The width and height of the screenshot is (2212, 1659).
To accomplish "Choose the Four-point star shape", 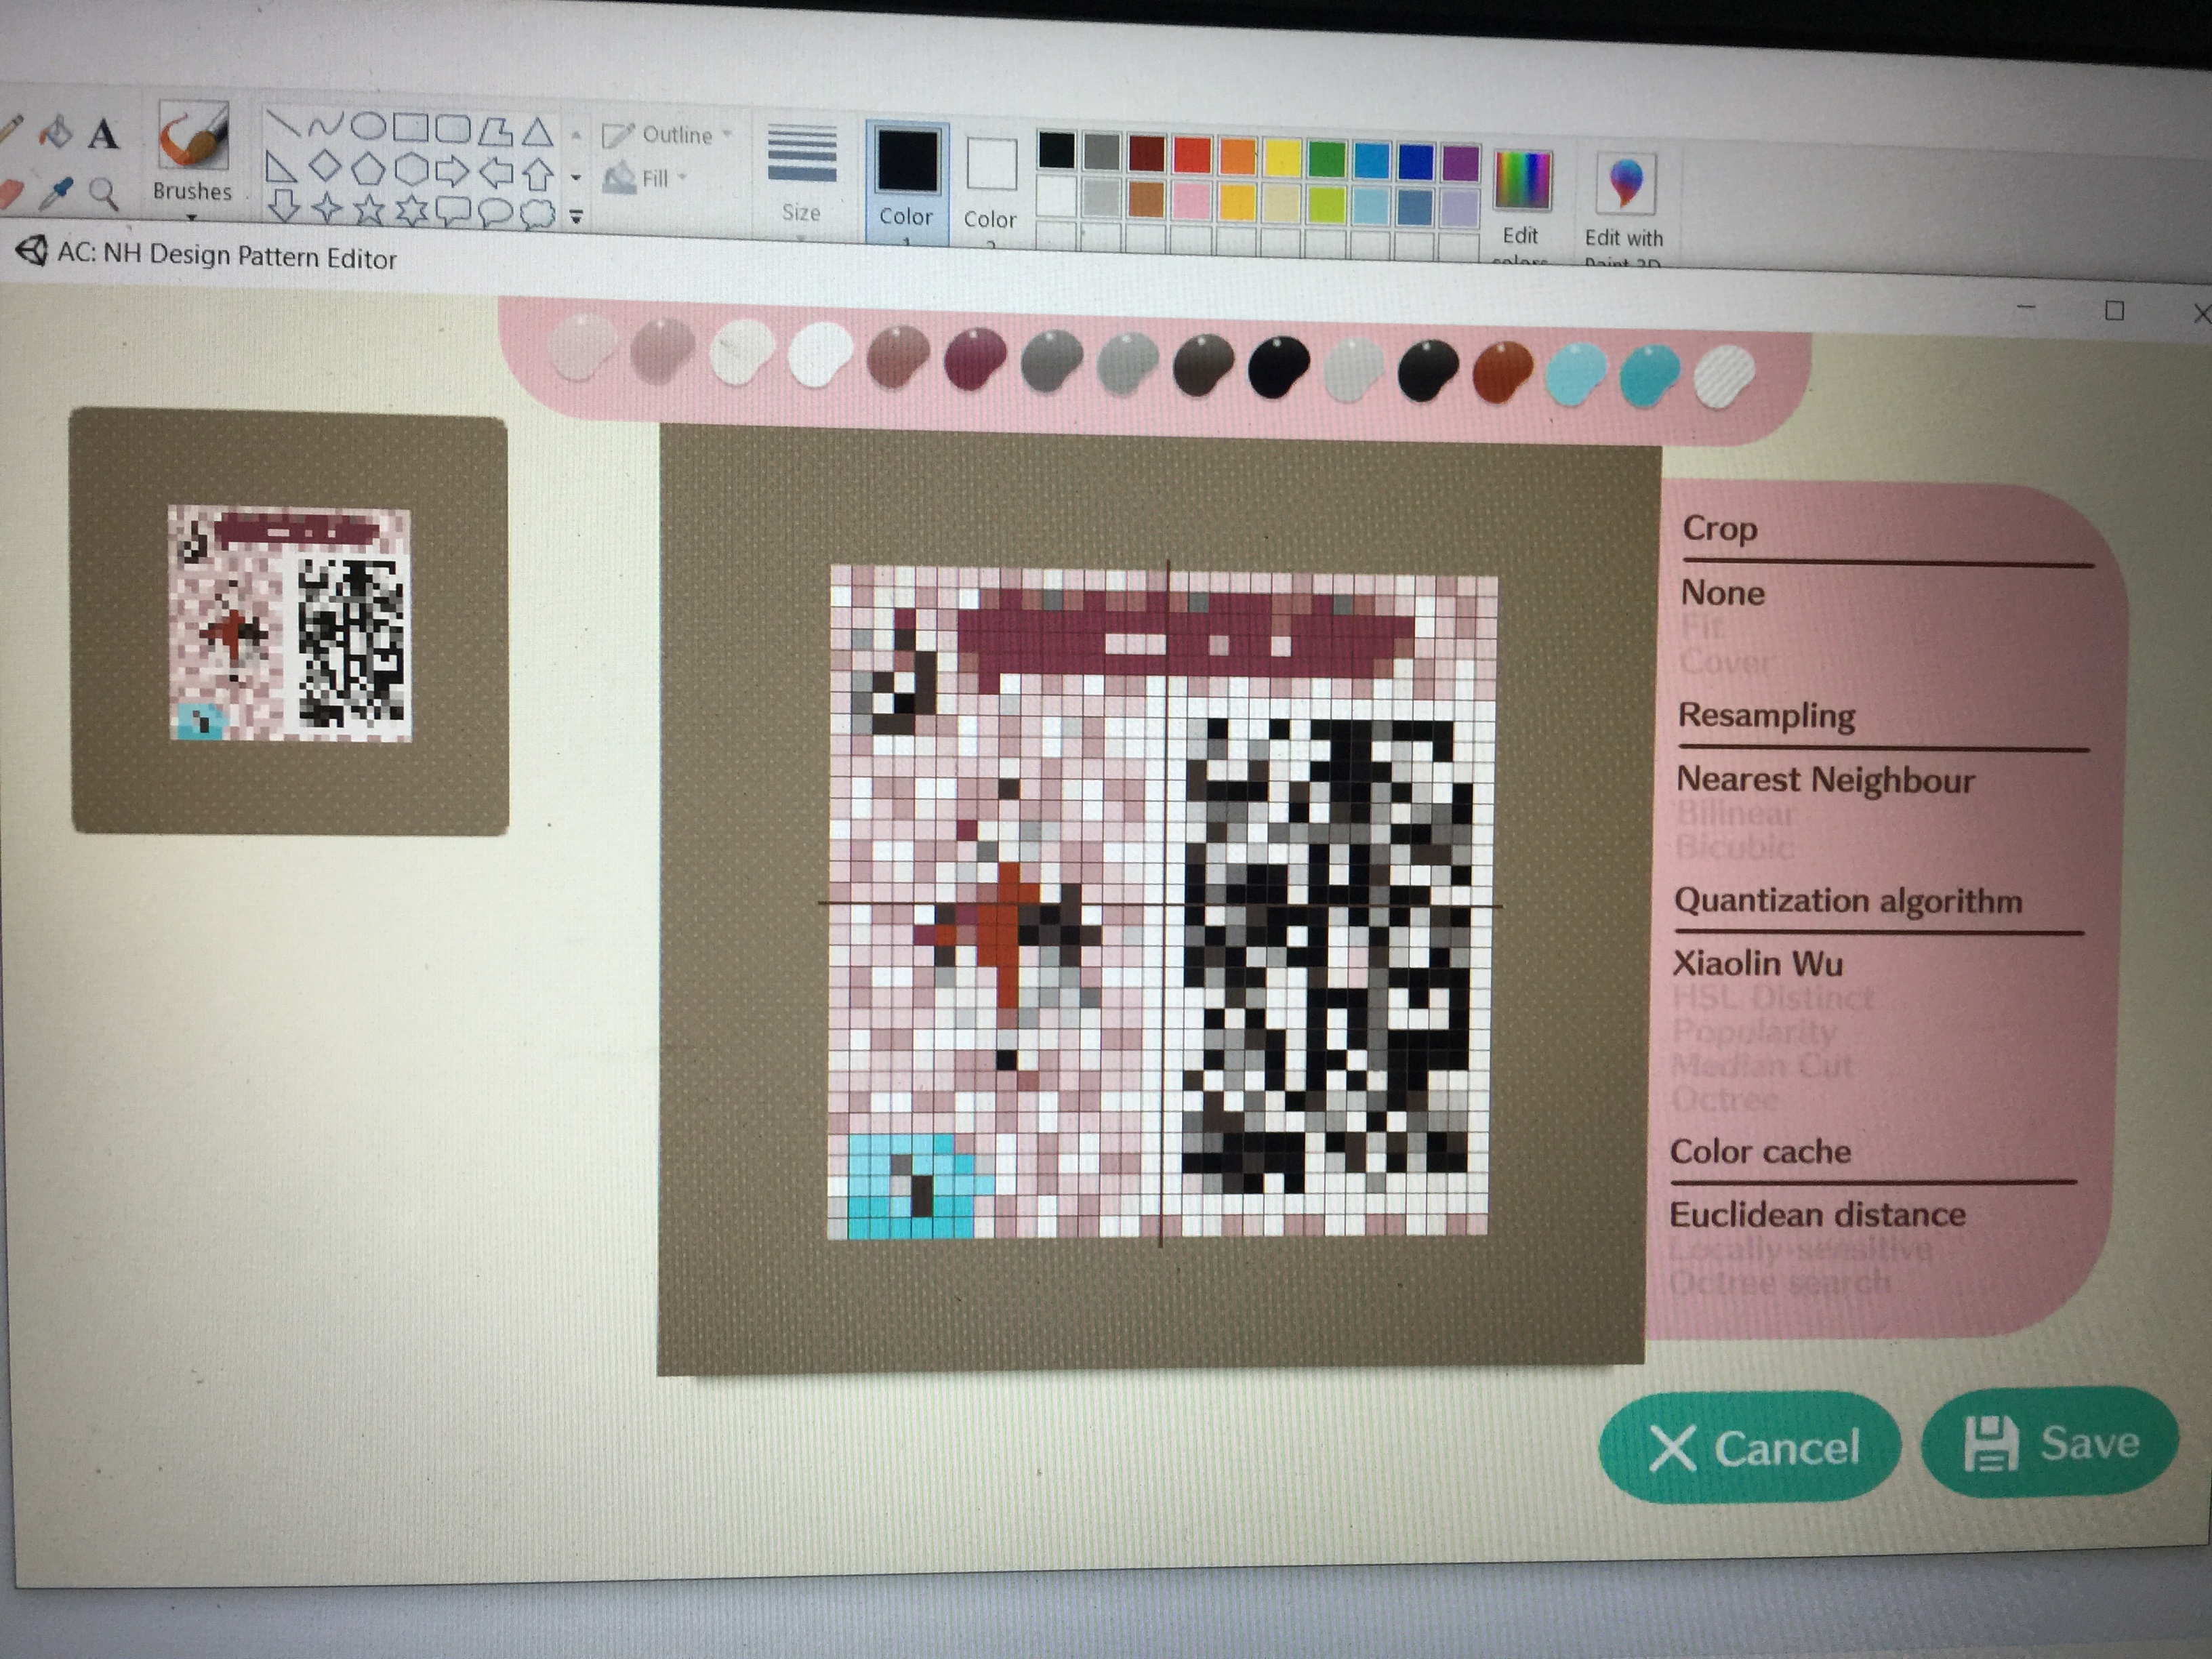I will coord(327,208).
